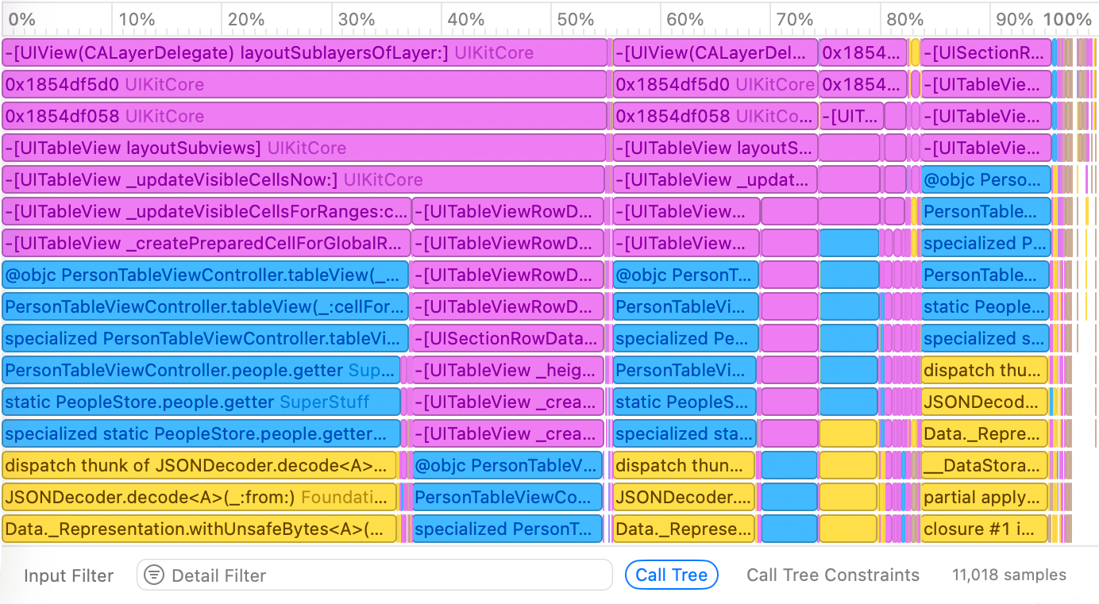Select the closure #1 frame bar
This screenshot has width=1099, height=604.
click(985, 529)
